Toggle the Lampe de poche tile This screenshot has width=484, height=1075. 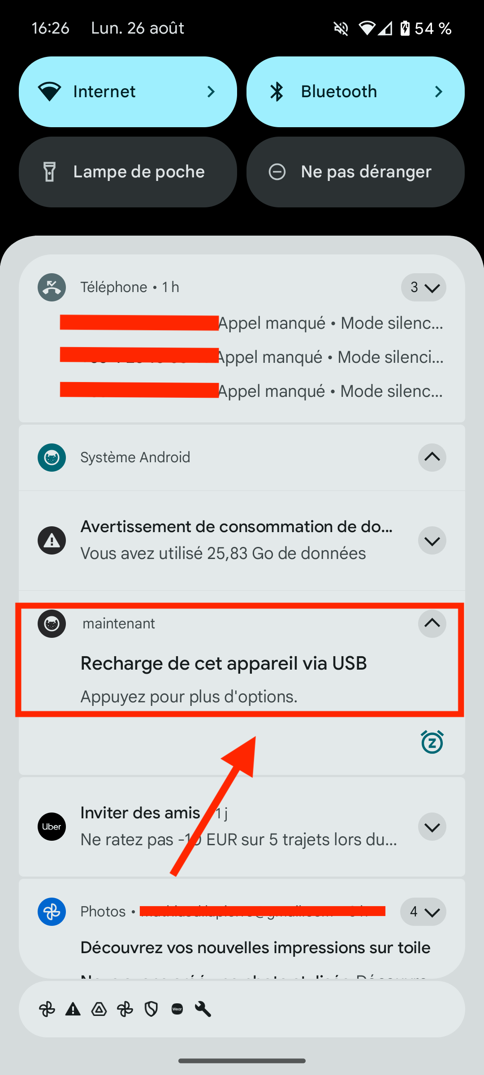point(128,172)
